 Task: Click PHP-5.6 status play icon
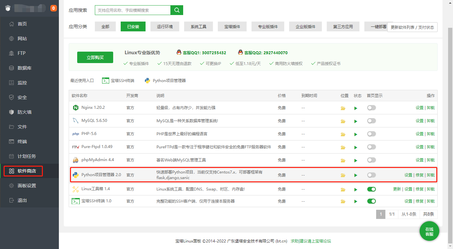(356, 134)
